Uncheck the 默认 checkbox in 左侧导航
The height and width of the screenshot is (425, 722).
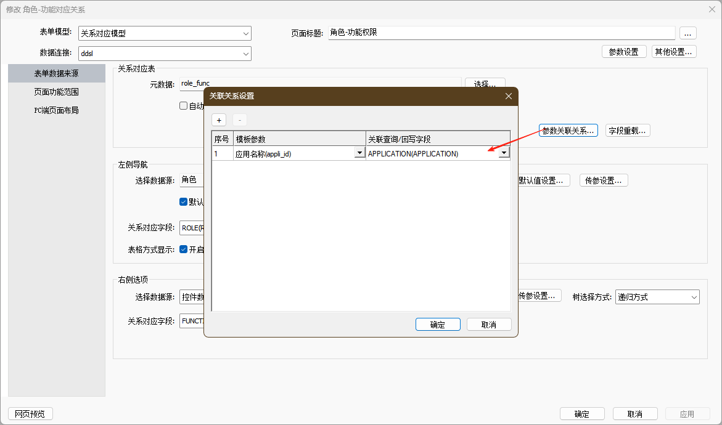[x=184, y=202]
